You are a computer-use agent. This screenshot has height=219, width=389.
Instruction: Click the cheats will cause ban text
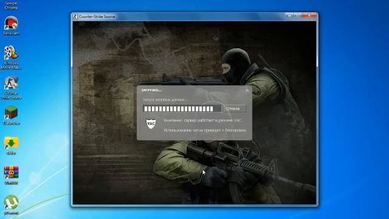[205, 130]
